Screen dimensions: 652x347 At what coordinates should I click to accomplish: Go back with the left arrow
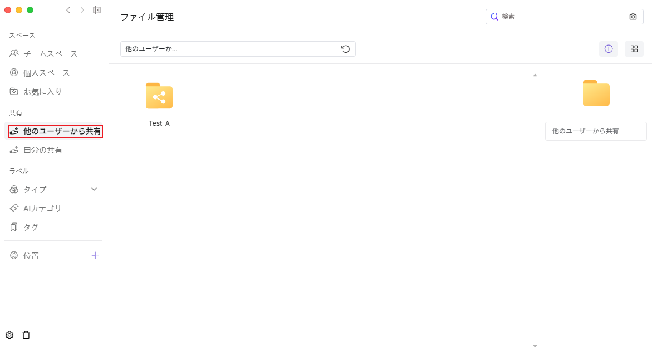point(68,10)
